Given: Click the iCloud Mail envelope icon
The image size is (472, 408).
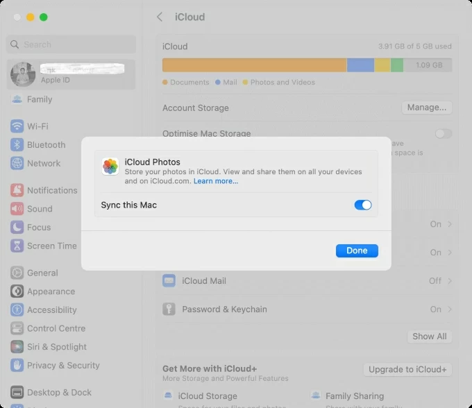Looking at the screenshot, I should [x=169, y=281].
